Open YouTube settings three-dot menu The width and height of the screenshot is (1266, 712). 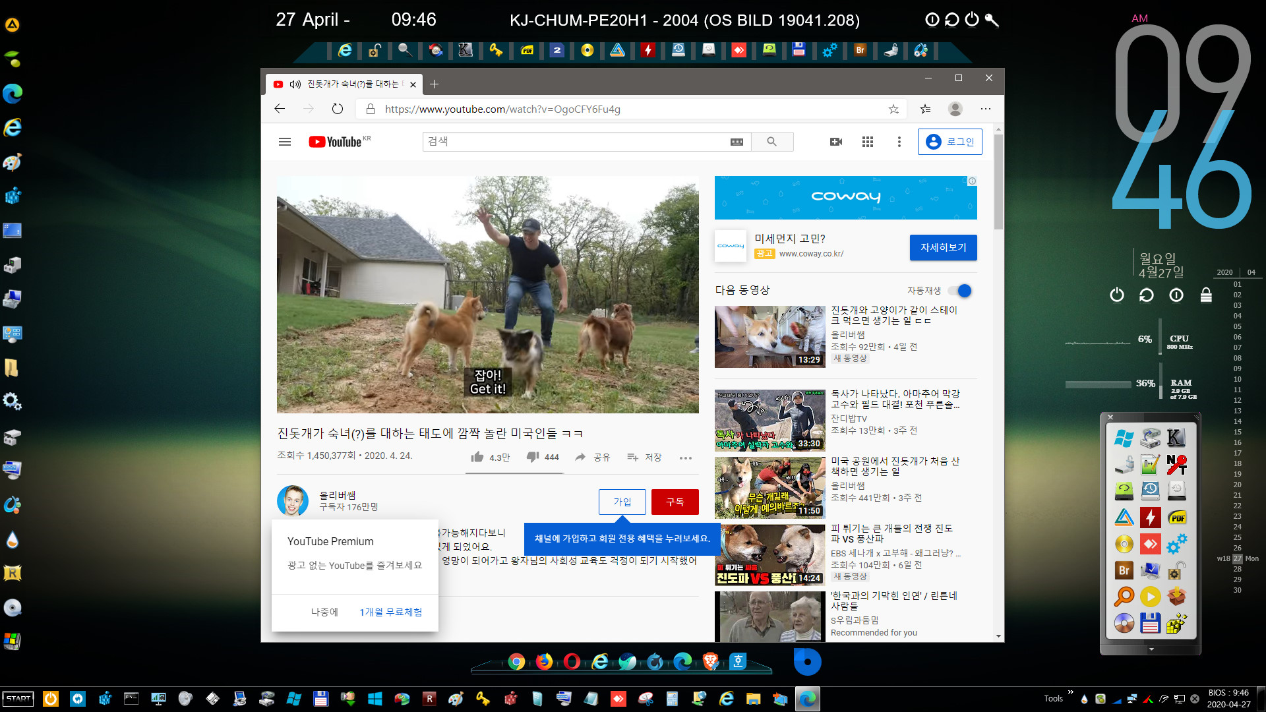899,142
